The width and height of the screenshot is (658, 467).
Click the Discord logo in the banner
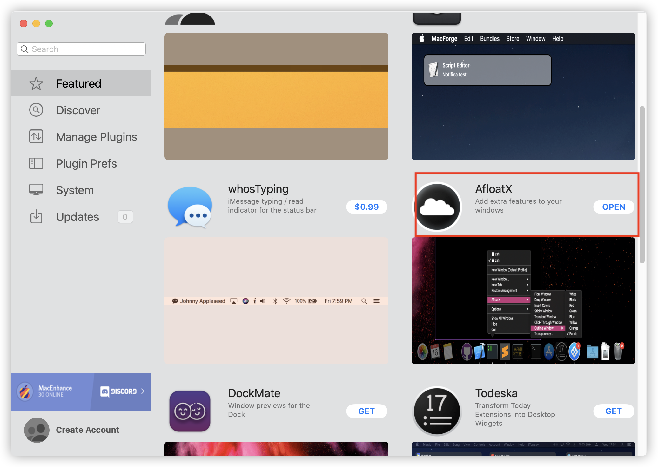coord(105,391)
